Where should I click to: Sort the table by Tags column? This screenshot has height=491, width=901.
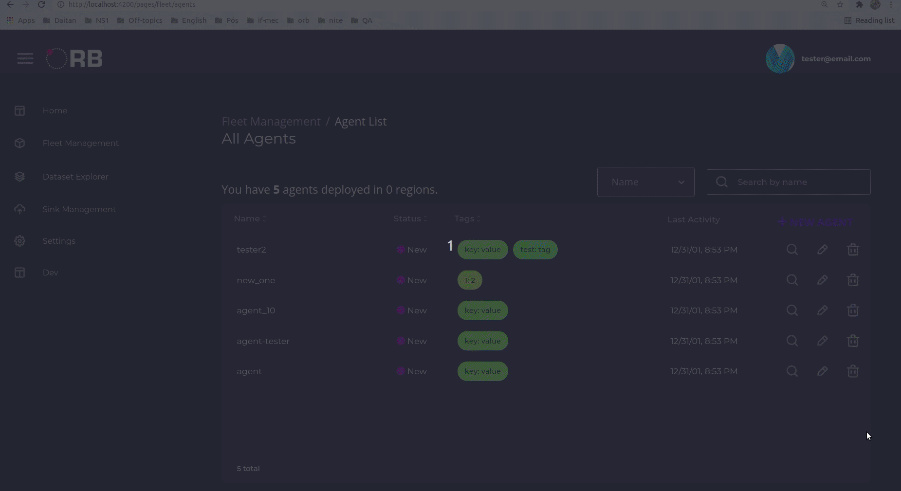(466, 218)
